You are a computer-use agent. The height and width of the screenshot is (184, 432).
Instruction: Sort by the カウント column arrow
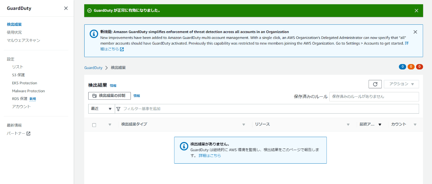click(415, 125)
